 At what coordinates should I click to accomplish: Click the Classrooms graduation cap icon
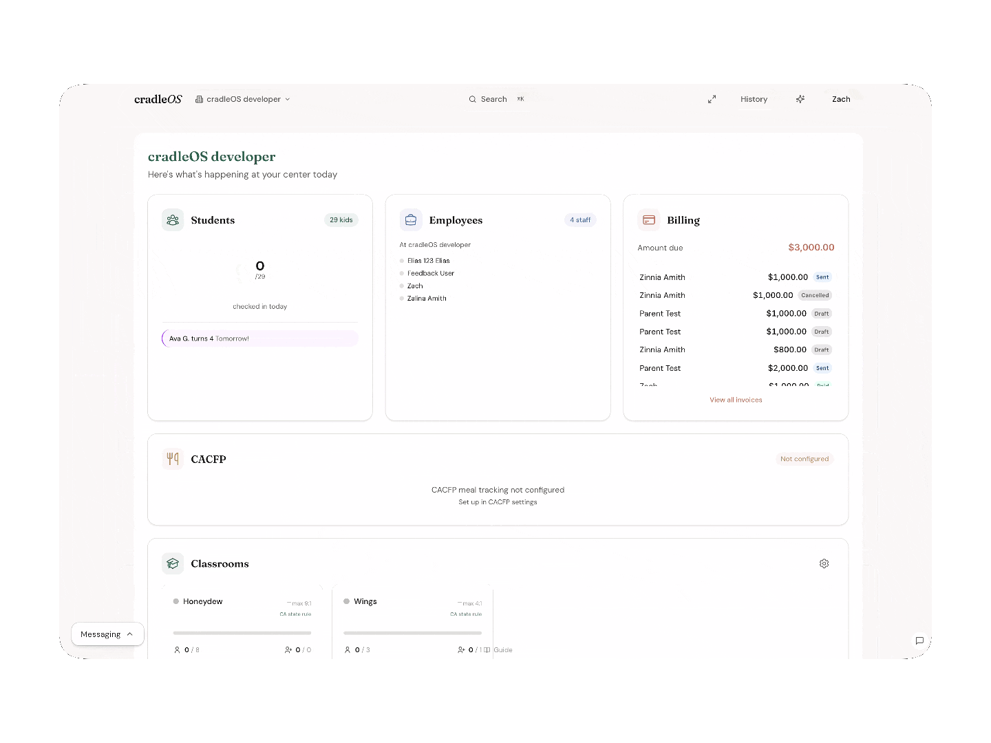coord(173,563)
